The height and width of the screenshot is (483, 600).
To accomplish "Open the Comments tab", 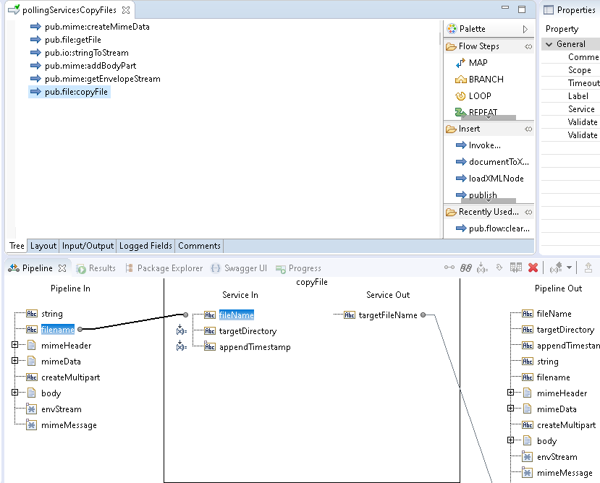I will [199, 246].
